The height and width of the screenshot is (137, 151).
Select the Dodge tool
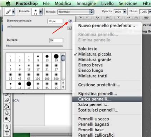[7, 119]
